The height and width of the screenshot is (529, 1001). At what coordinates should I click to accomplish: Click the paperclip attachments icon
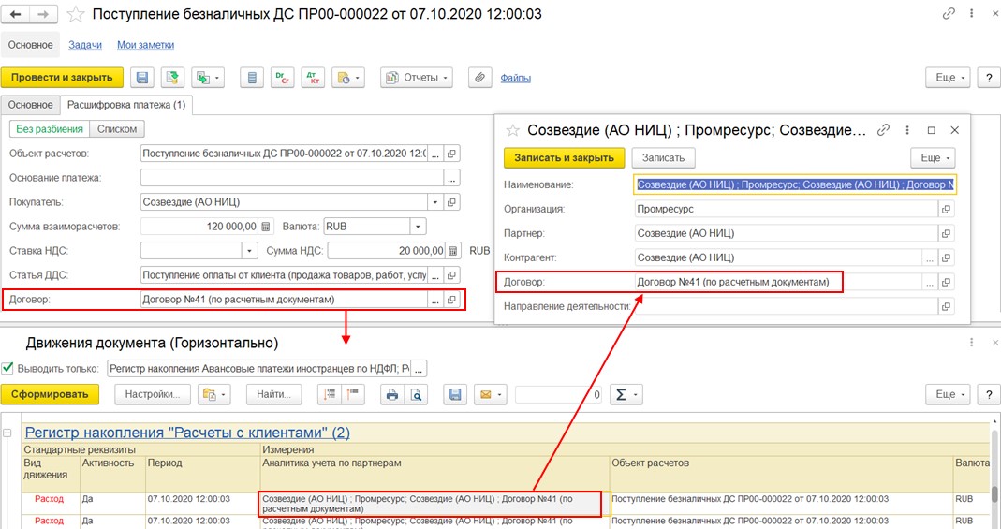point(478,78)
